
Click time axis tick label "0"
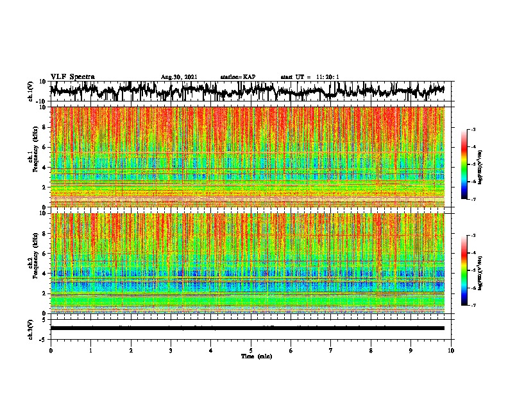[51, 351]
